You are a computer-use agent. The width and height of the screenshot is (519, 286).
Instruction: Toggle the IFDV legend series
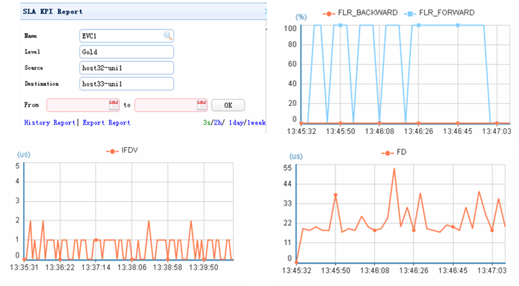pyautogui.click(x=112, y=151)
